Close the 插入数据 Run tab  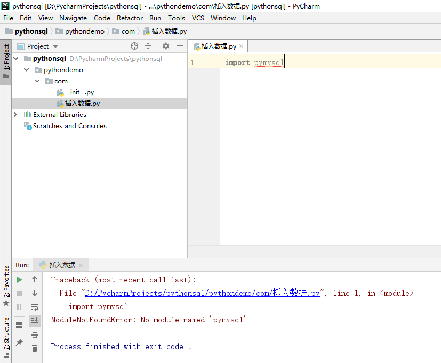[81, 265]
